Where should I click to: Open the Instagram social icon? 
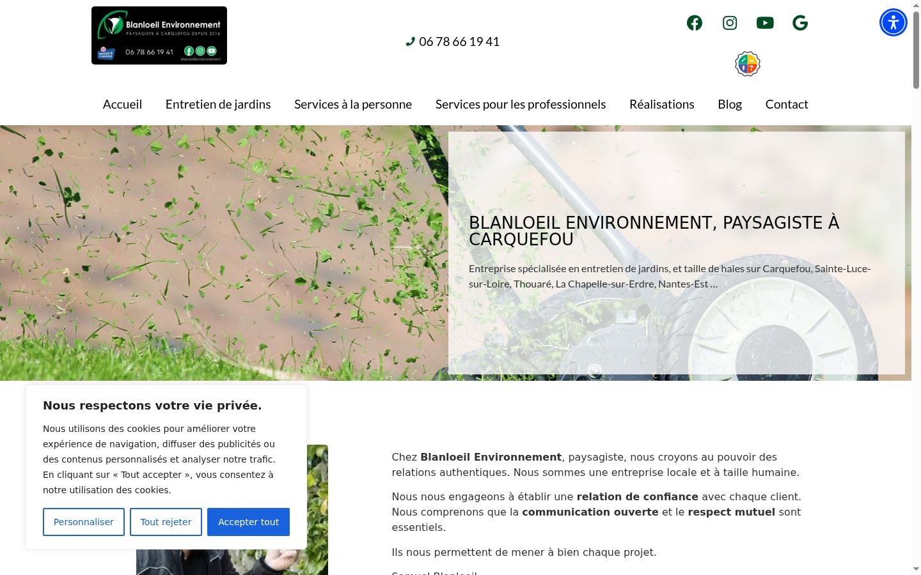click(730, 23)
